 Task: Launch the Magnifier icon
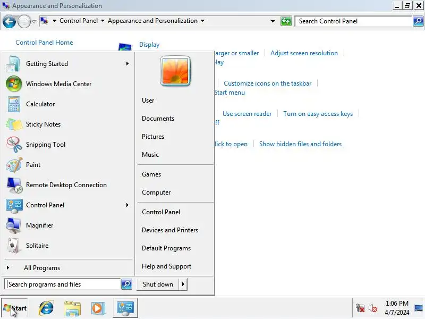pyautogui.click(x=14, y=225)
